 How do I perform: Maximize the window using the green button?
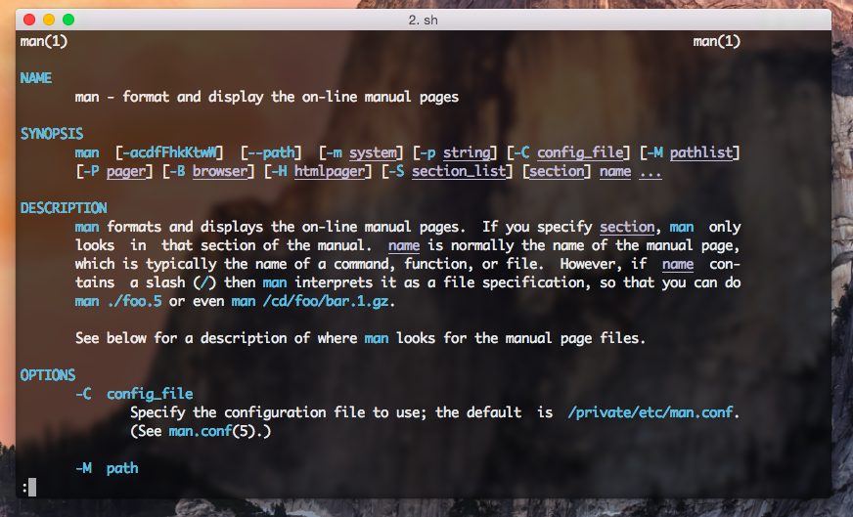(x=68, y=20)
